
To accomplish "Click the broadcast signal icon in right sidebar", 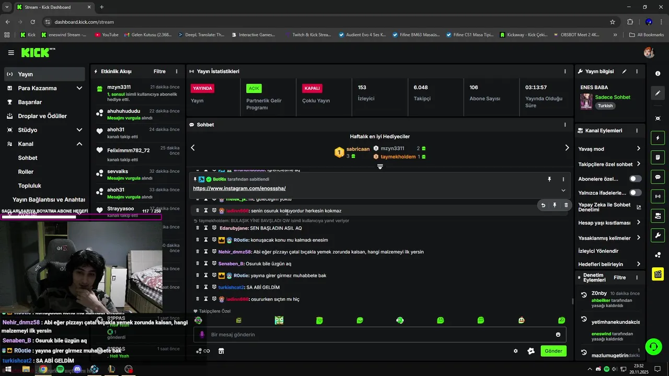I will 658,196.
